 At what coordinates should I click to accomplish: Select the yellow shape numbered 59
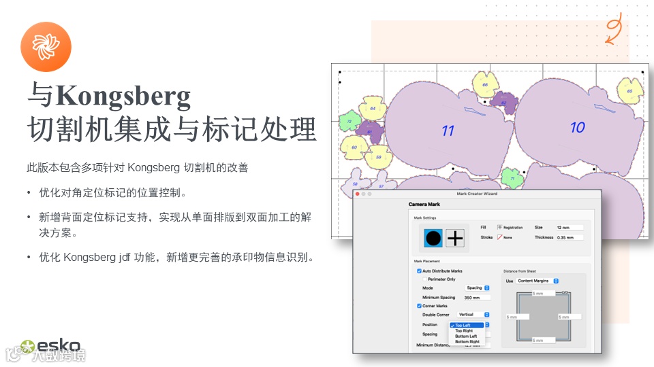click(x=379, y=157)
